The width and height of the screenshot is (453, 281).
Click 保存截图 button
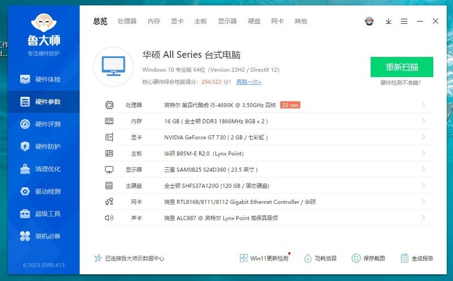coord(369,258)
